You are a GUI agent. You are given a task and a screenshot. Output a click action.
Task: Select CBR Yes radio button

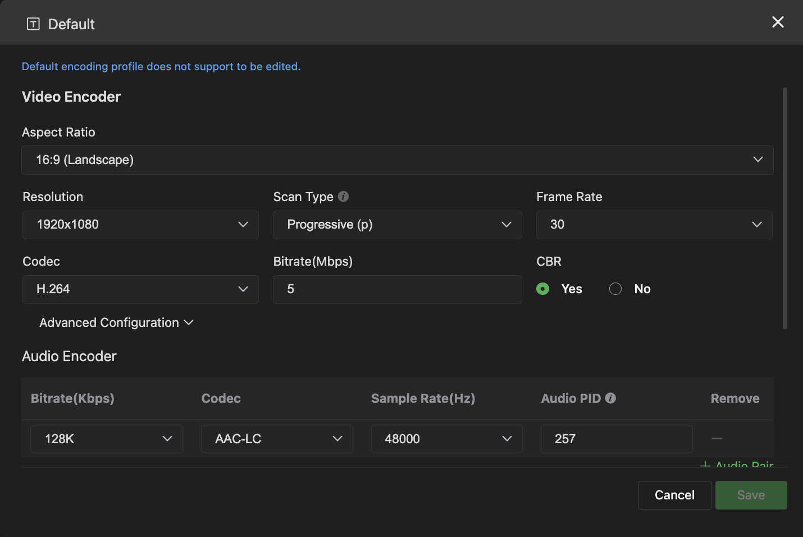tap(542, 289)
